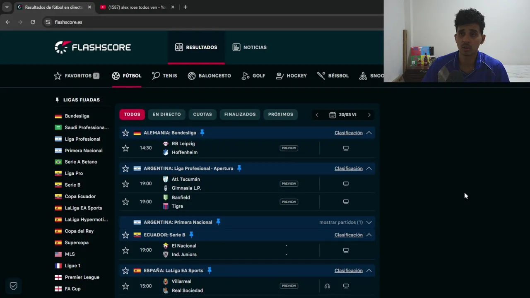The image size is (530, 298).
Task: Show Todos matches filter
Action: (x=132, y=114)
